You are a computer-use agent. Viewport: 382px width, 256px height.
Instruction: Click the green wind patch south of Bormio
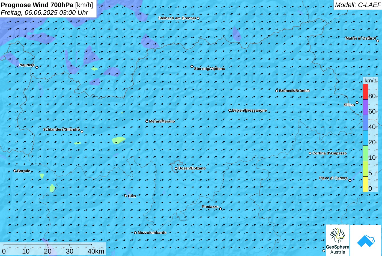click(52, 188)
